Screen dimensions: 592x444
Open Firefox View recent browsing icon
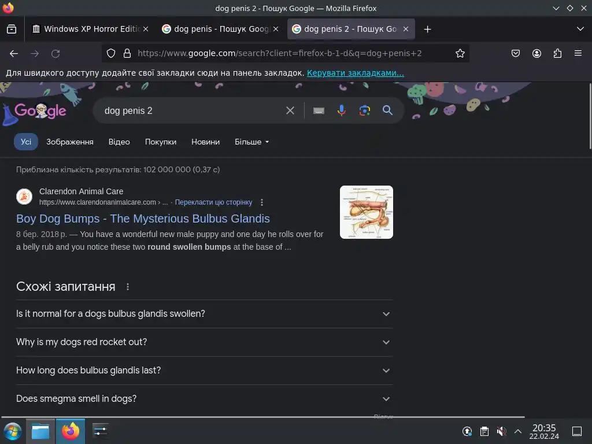point(12,29)
